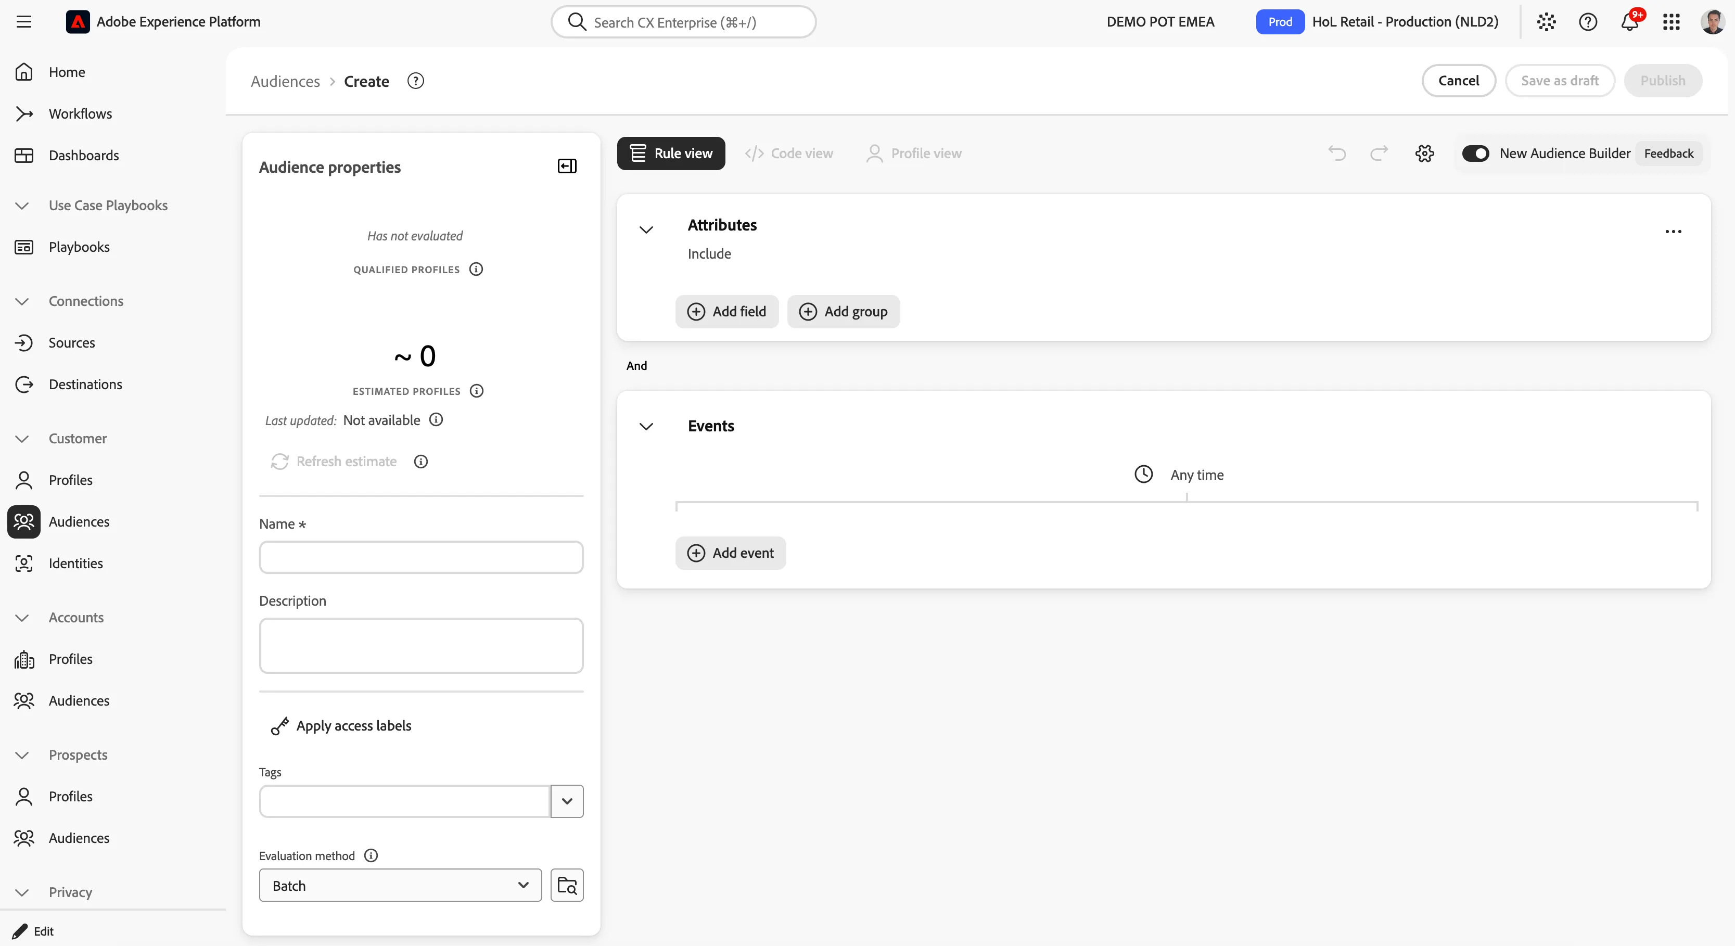Switch to Profile view tab

(x=914, y=154)
